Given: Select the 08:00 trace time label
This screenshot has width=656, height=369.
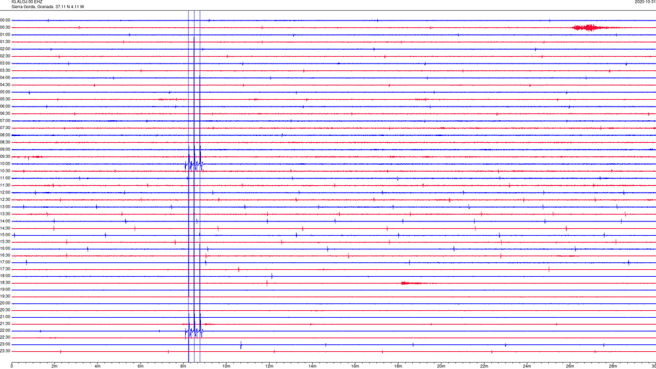Looking at the screenshot, I should coord(5,135).
